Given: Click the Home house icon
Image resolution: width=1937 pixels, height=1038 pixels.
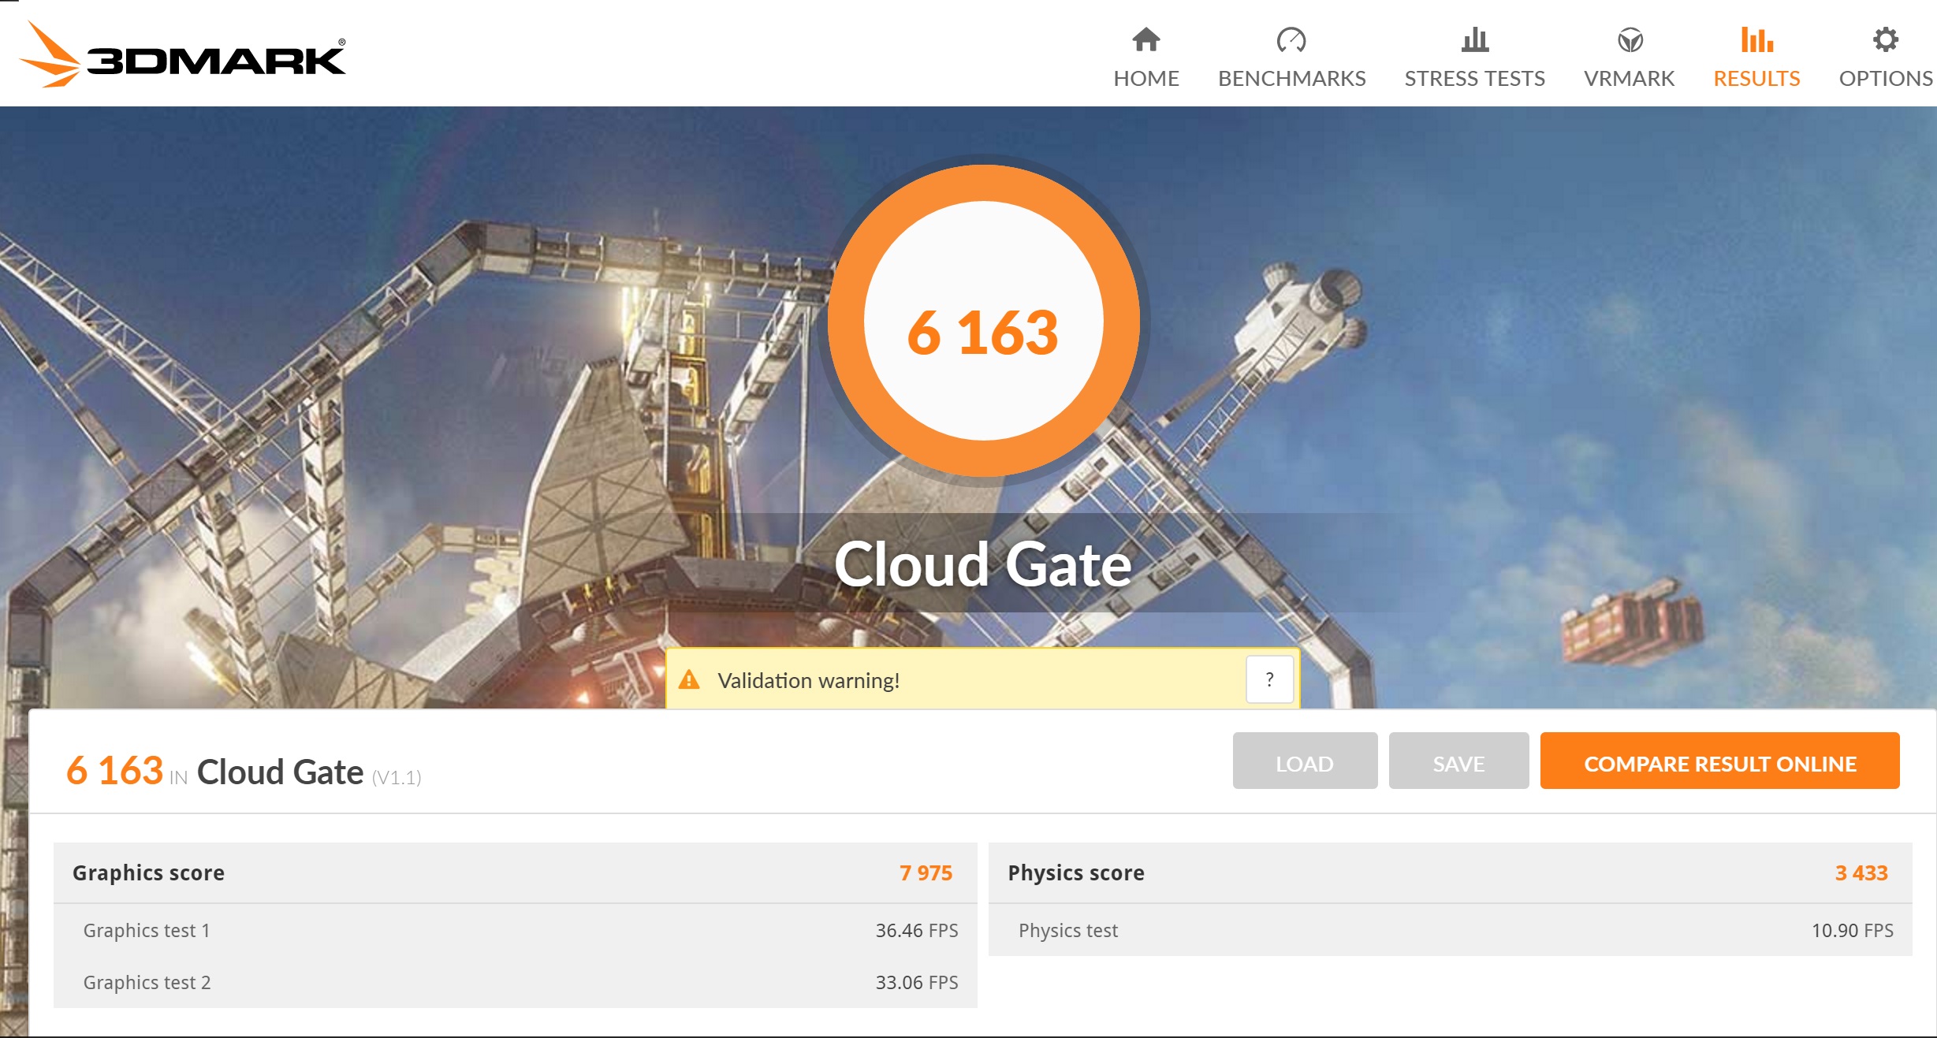Looking at the screenshot, I should point(1145,39).
